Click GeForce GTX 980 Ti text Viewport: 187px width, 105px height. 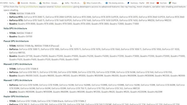tap(29, 72)
